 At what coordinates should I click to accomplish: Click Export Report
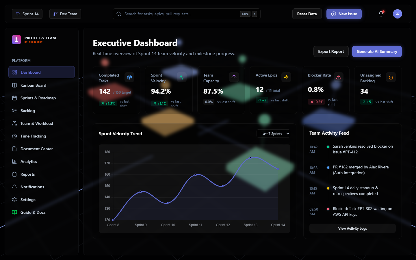[331, 51]
